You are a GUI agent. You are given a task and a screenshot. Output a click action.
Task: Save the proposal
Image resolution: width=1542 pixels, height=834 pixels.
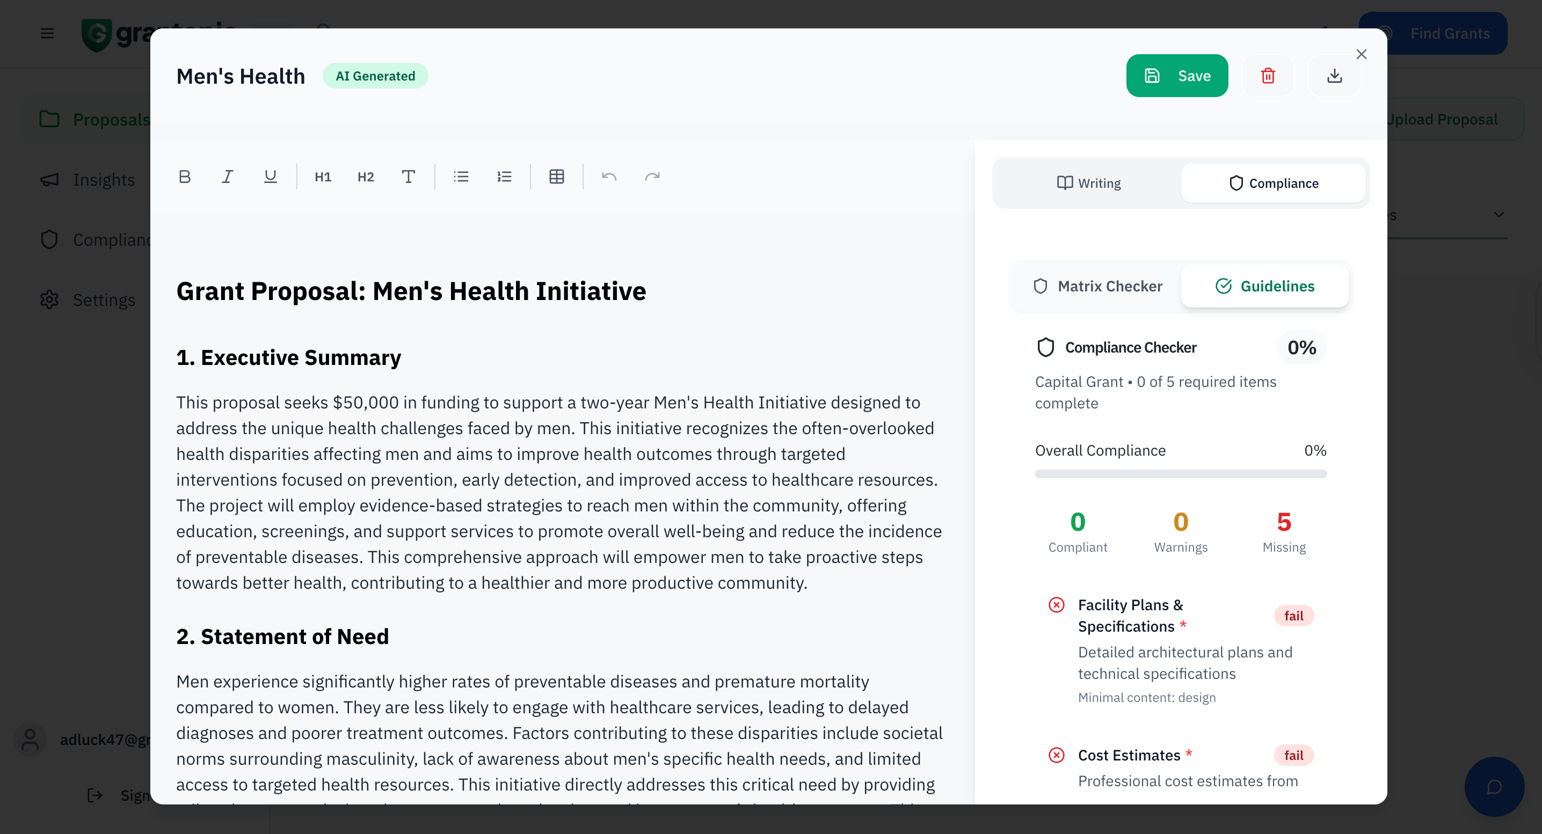click(x=1177, y=76)
